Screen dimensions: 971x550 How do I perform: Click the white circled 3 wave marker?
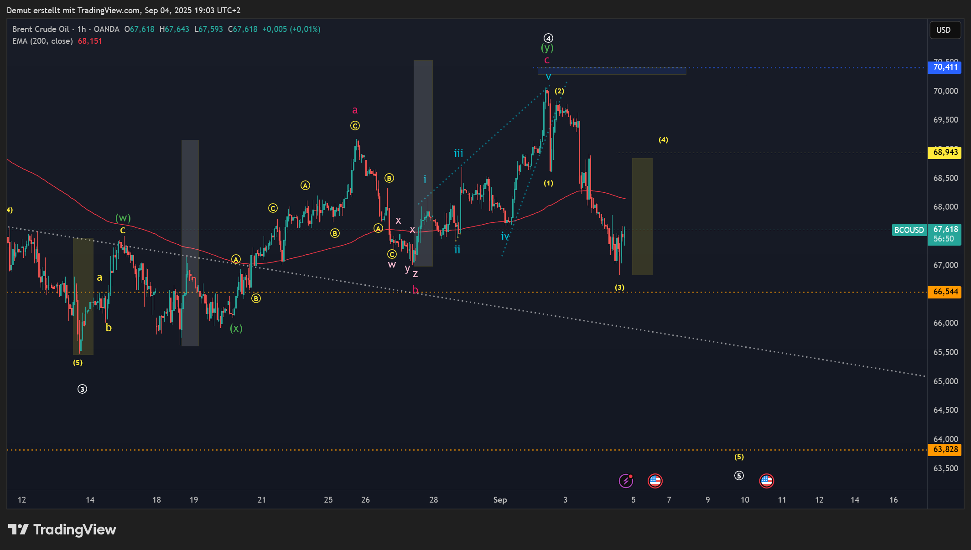(82, 389)
